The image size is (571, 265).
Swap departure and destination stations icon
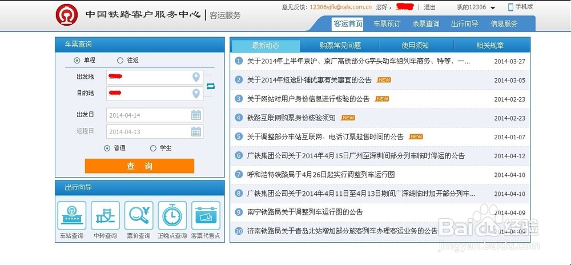tap(211, 86)
